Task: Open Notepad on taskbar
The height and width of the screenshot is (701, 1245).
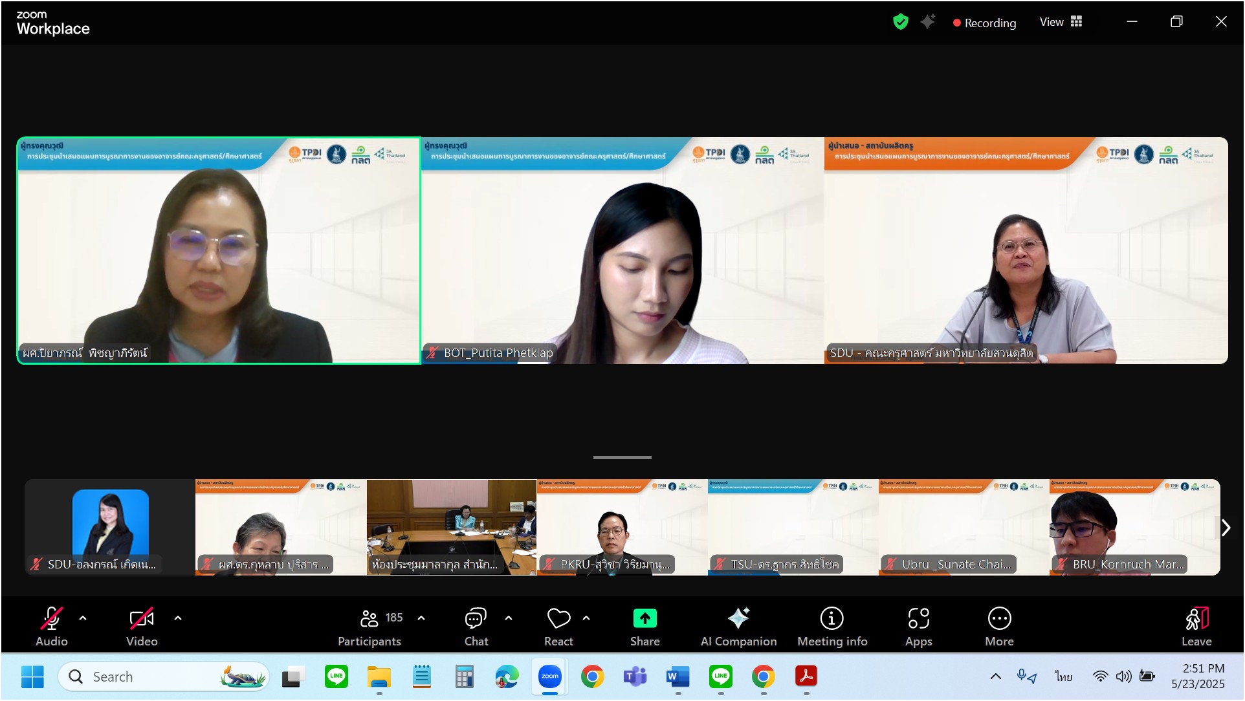Action: [x=422, y=676]
